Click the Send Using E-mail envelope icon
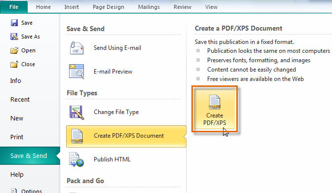332x193 pixels. click(x=76, y=48)
